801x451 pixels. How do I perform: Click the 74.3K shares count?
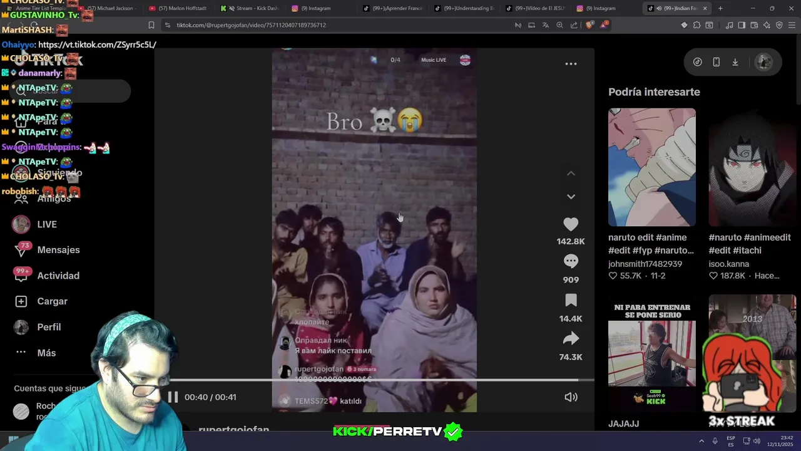coord(571,357)
